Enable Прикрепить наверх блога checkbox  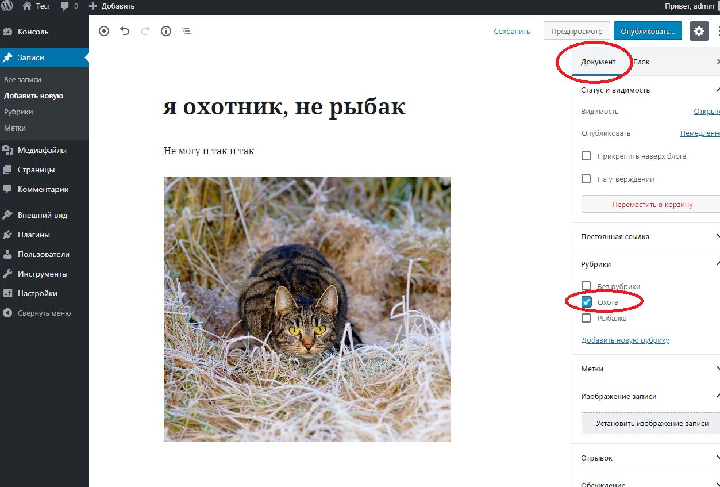click(586, 156)
